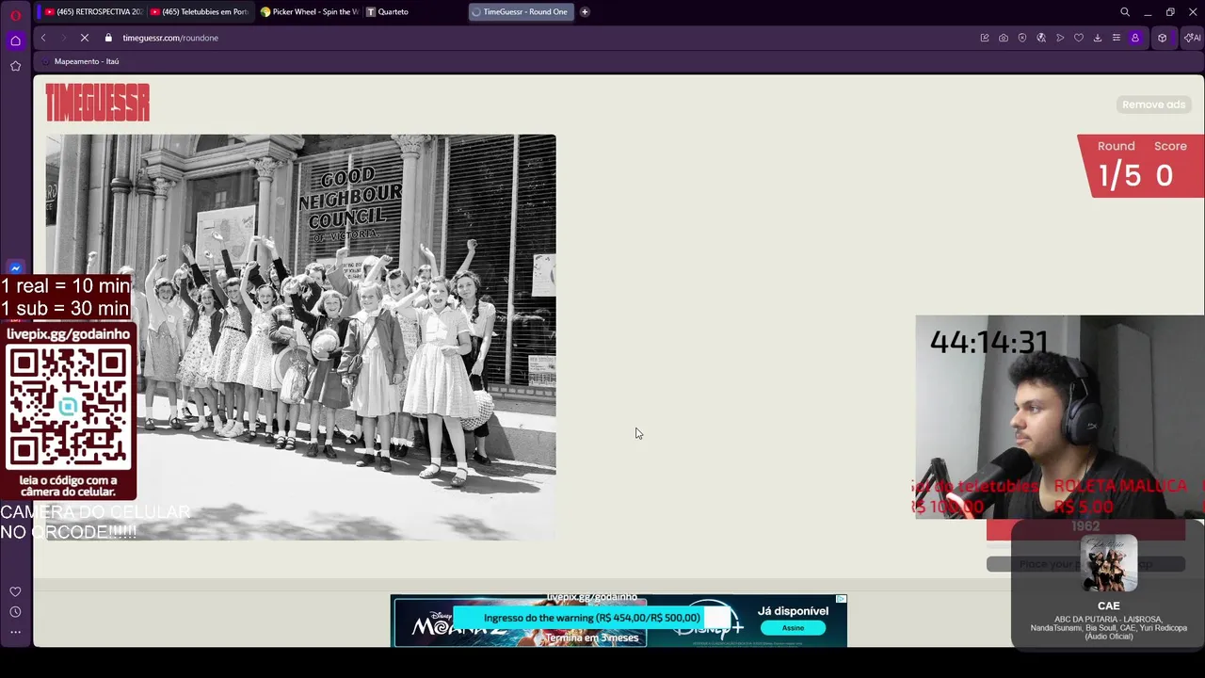Screen dimensions: 1205x678
Task: Open the profile account icon
Action: tap(1135, 38)
